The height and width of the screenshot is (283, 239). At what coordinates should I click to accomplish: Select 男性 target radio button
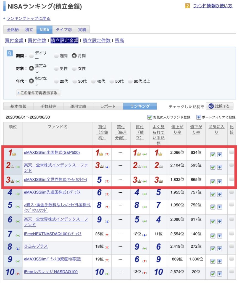coord(56,69)
